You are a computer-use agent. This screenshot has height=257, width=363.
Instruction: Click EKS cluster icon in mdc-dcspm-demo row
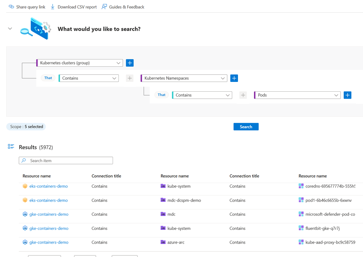tap(25, 200)
